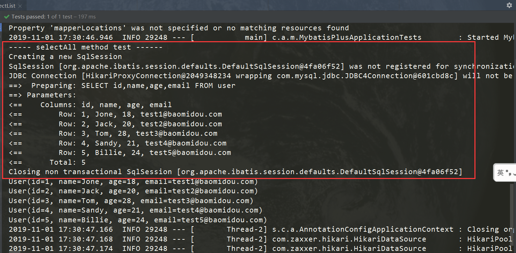This screenshot has height=253, width=516.
Task: Click the 'Row: 1, Jone, 18' line
Action: click(115, 114)
